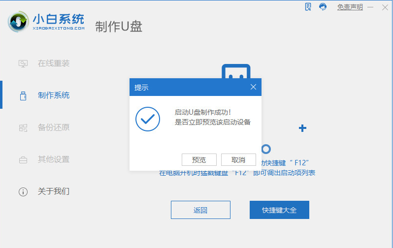Click the 备份还原 grid icon
This screenshot has width=393, height=248.
coord(23,127)
